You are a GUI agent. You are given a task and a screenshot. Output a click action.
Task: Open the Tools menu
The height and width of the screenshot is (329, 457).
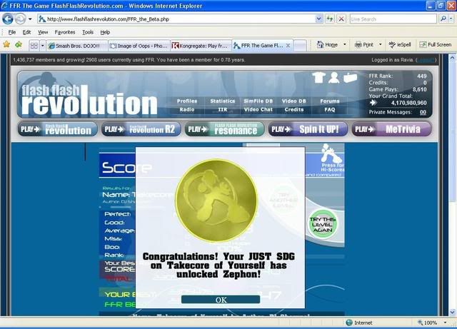click(x=87, y=32)
